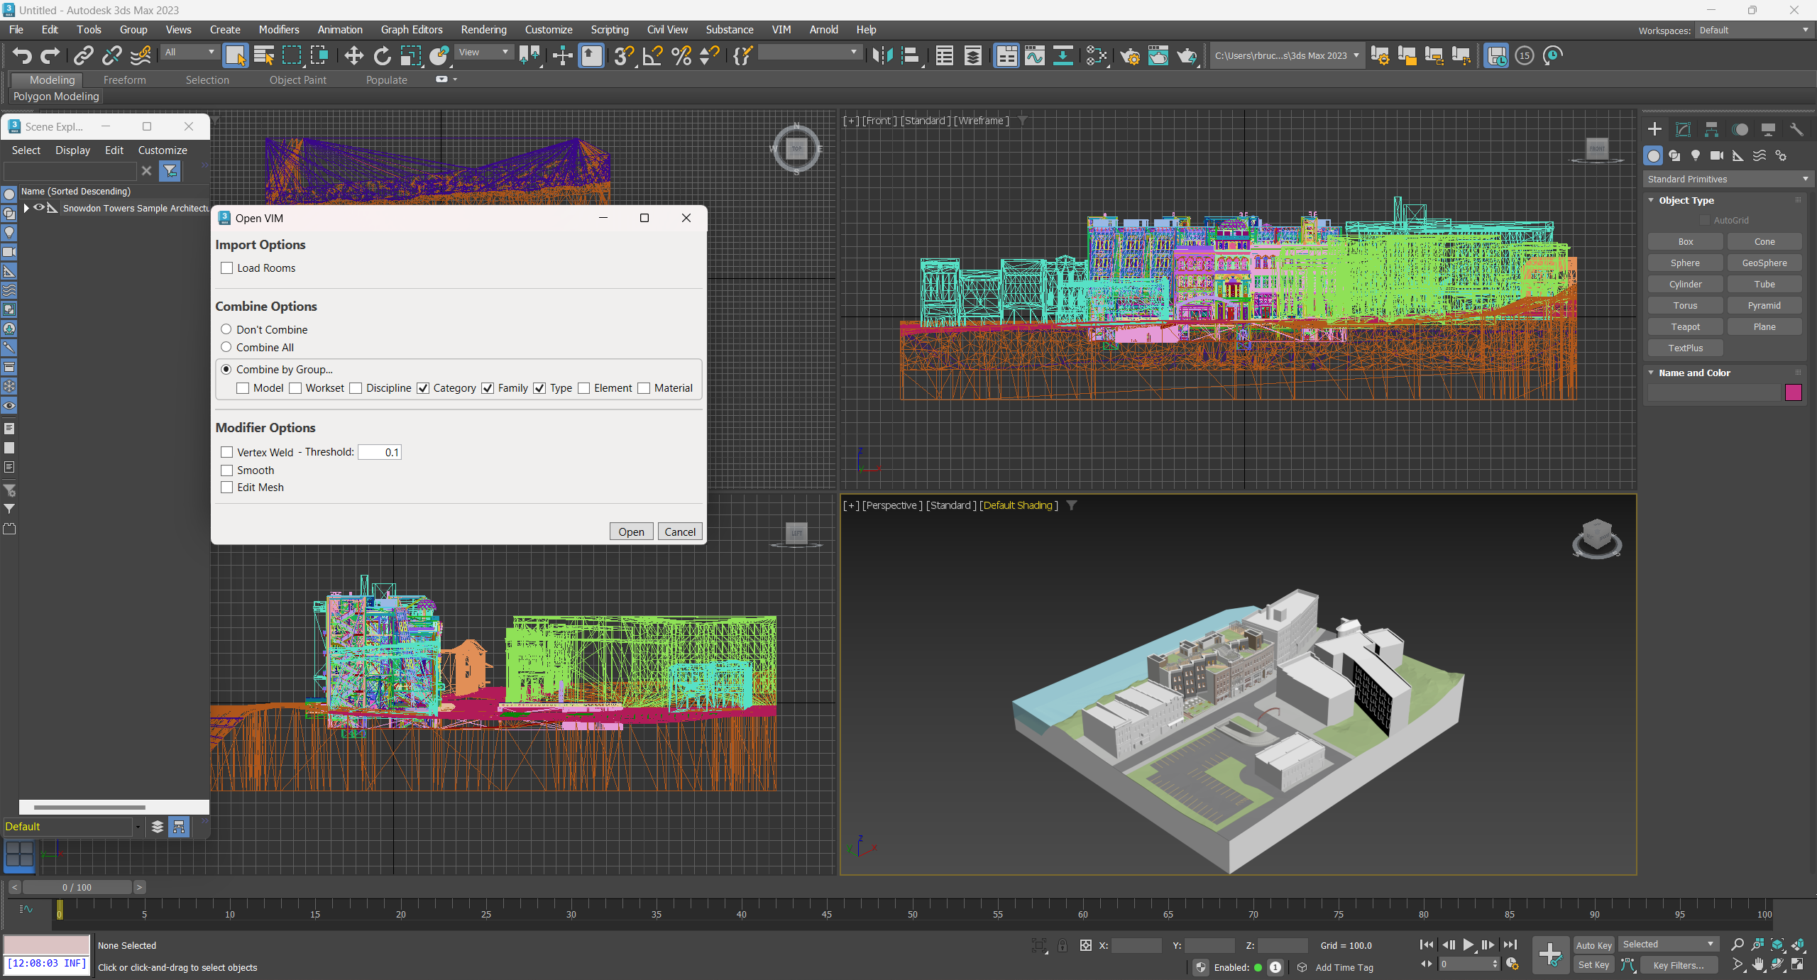The width and height of the screenshot is (1817, 980).
Task: Click the GeoSphere primitive button
Action: (x=1764, y=263)
